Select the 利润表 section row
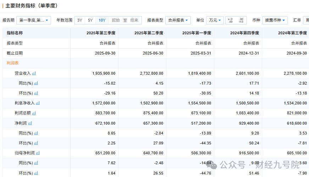Image resolution: width=309 pixels, height=177 pixels. 13,63
